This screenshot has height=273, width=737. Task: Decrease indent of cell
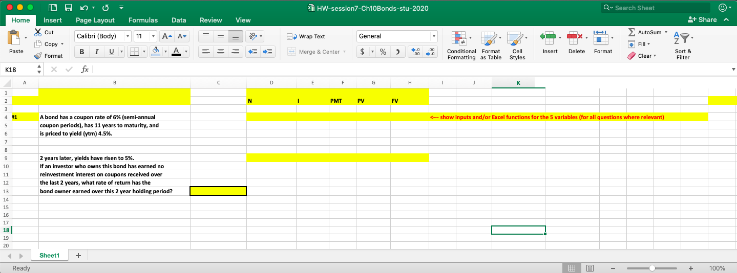pos(252,52)
